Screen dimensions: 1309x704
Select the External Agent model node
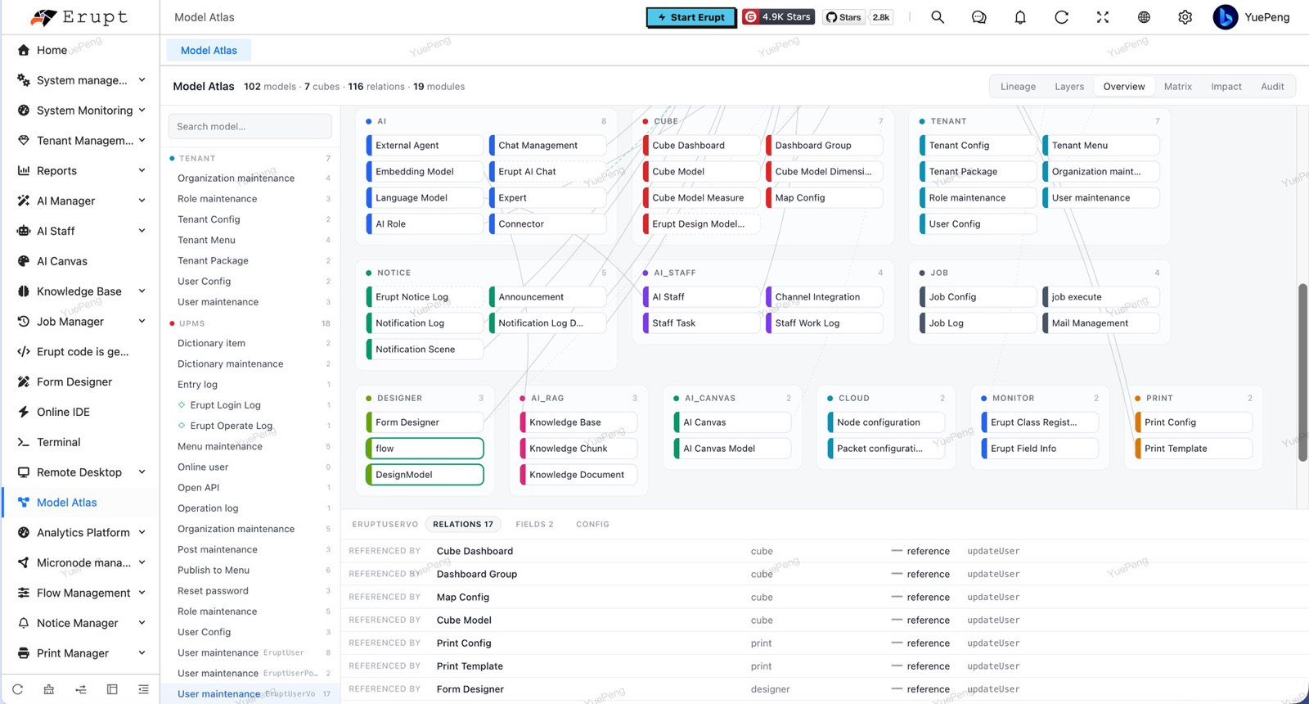click(424, 146)
